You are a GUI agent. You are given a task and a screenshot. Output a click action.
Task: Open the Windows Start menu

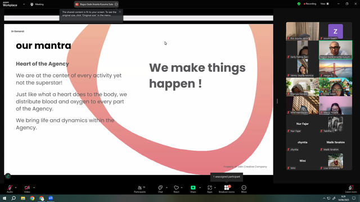coord(4,198)
